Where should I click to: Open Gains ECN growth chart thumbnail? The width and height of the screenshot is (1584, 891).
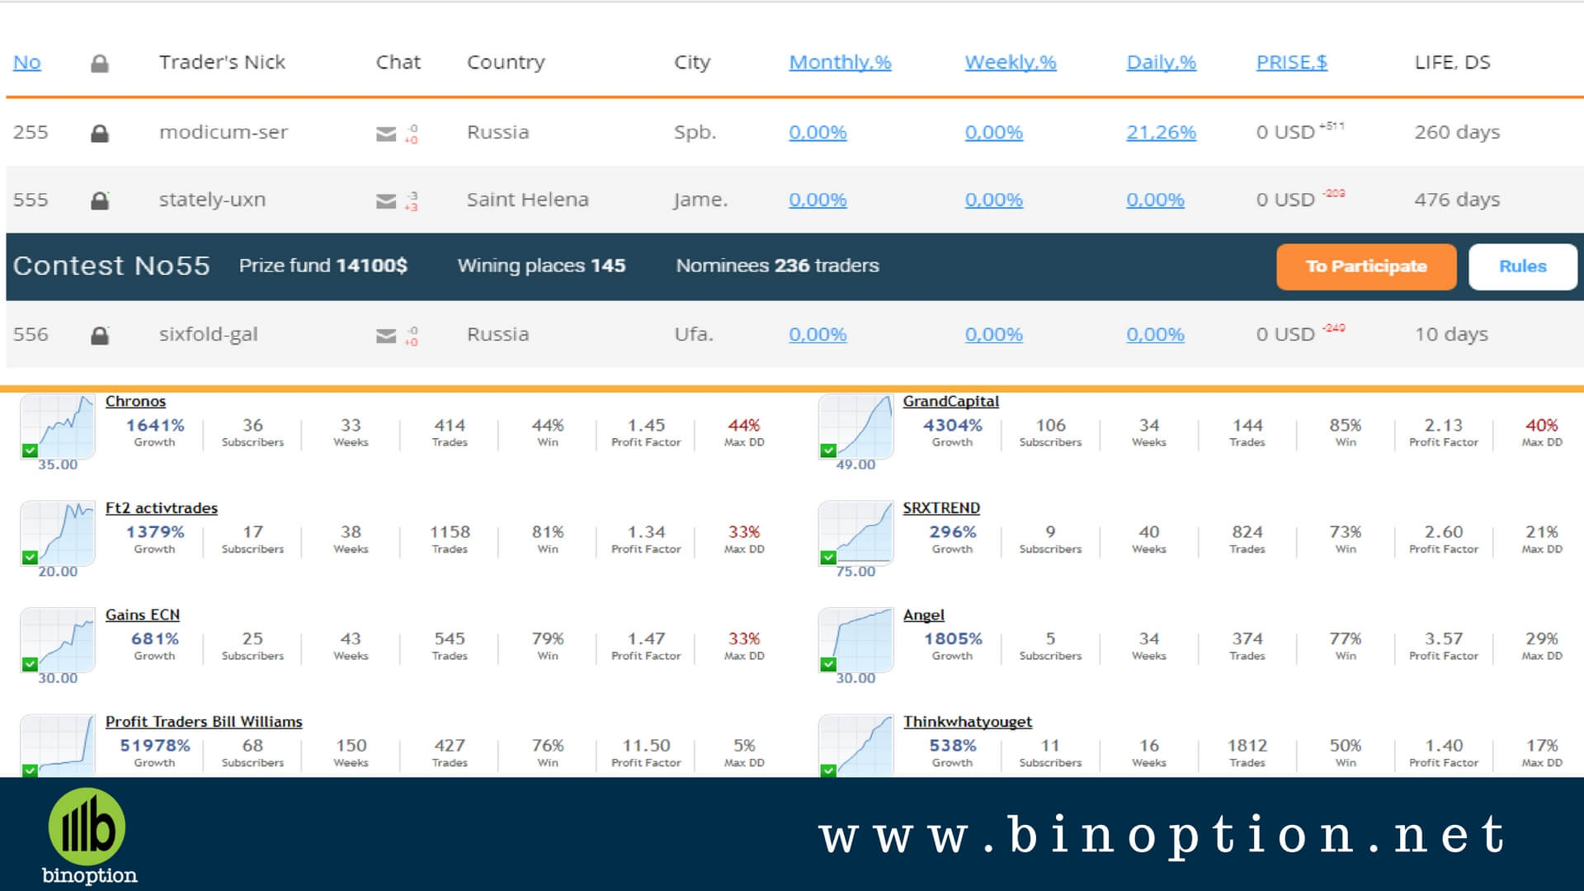tap(58, 639)
